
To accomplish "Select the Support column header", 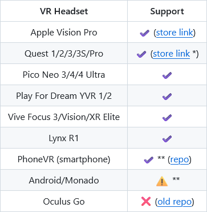I will pos(167,11).
